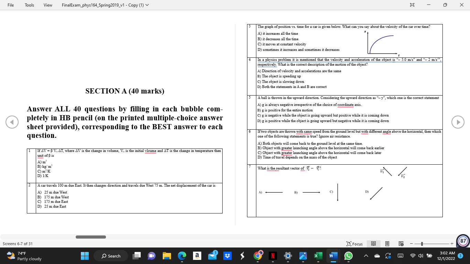
Task: Open the File menu
Action: [x=10, y=5]
